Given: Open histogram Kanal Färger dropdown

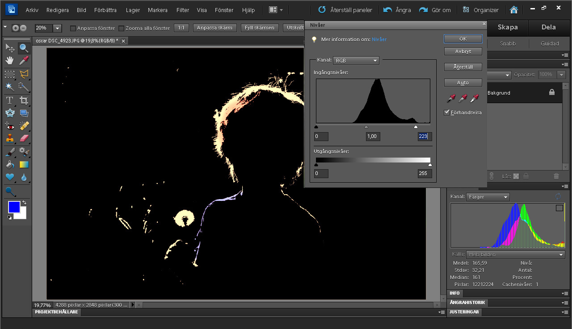Looking at the screenshot, I should click(488, 197).
